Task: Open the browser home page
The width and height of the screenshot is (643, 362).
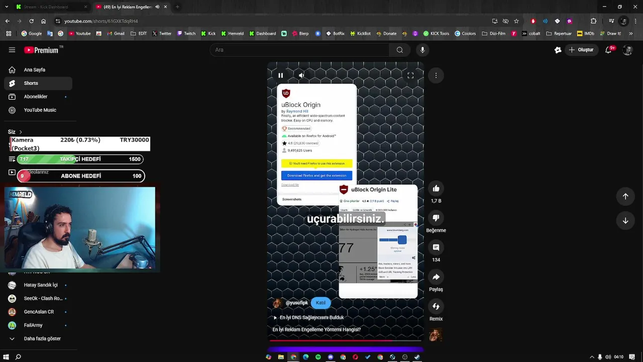Action: click(43, 21)
